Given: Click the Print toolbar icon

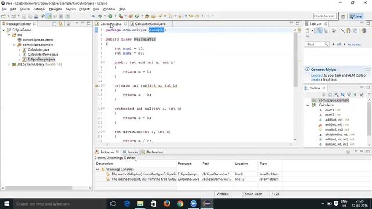Looking at the screenshot, I should 36,16.
